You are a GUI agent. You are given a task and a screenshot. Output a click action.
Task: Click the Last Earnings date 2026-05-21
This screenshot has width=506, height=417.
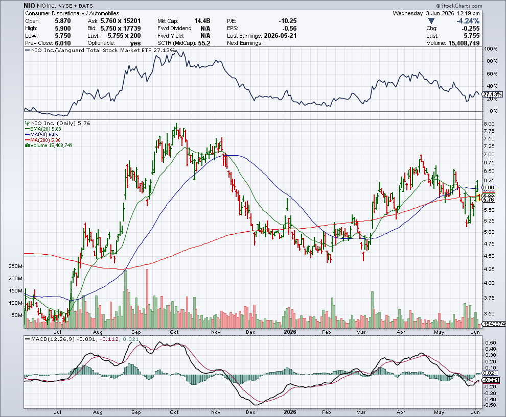point(280,36)
